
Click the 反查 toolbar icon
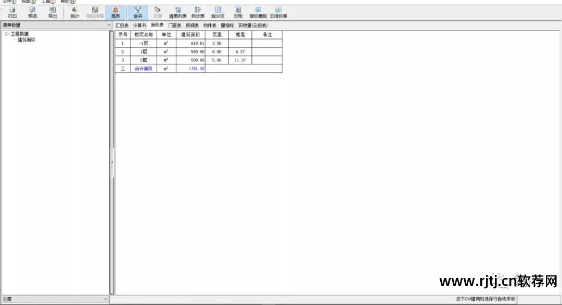pyautogui.click(x=158, y=12)
